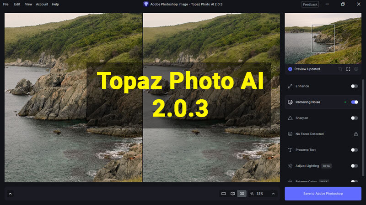The width and height of the screenshot is (366, 205).
Task: Turn off the Removing Noise switch
Action: point(354,102)
